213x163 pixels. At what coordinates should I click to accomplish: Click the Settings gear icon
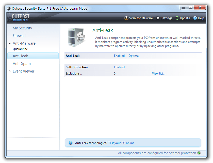158,18
